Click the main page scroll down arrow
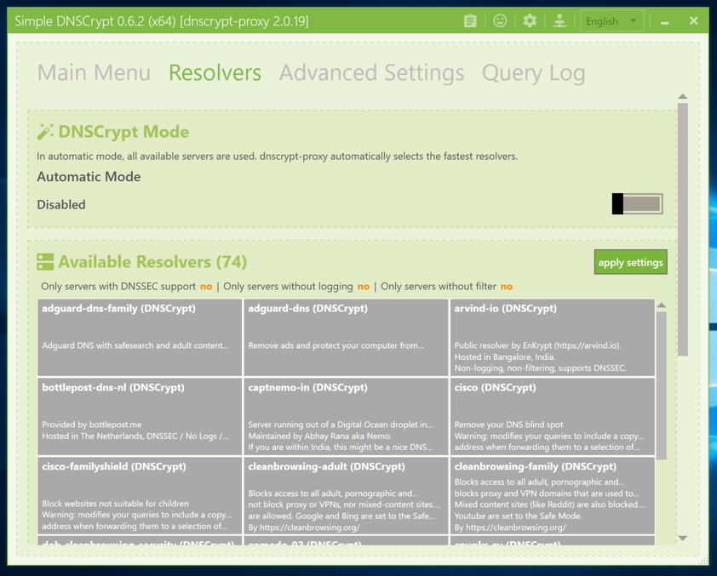 [683, 538]
